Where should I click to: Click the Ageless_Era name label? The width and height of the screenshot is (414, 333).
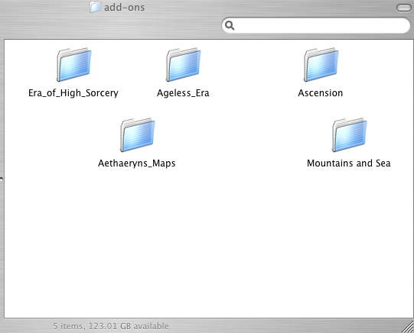click(183, 93)
